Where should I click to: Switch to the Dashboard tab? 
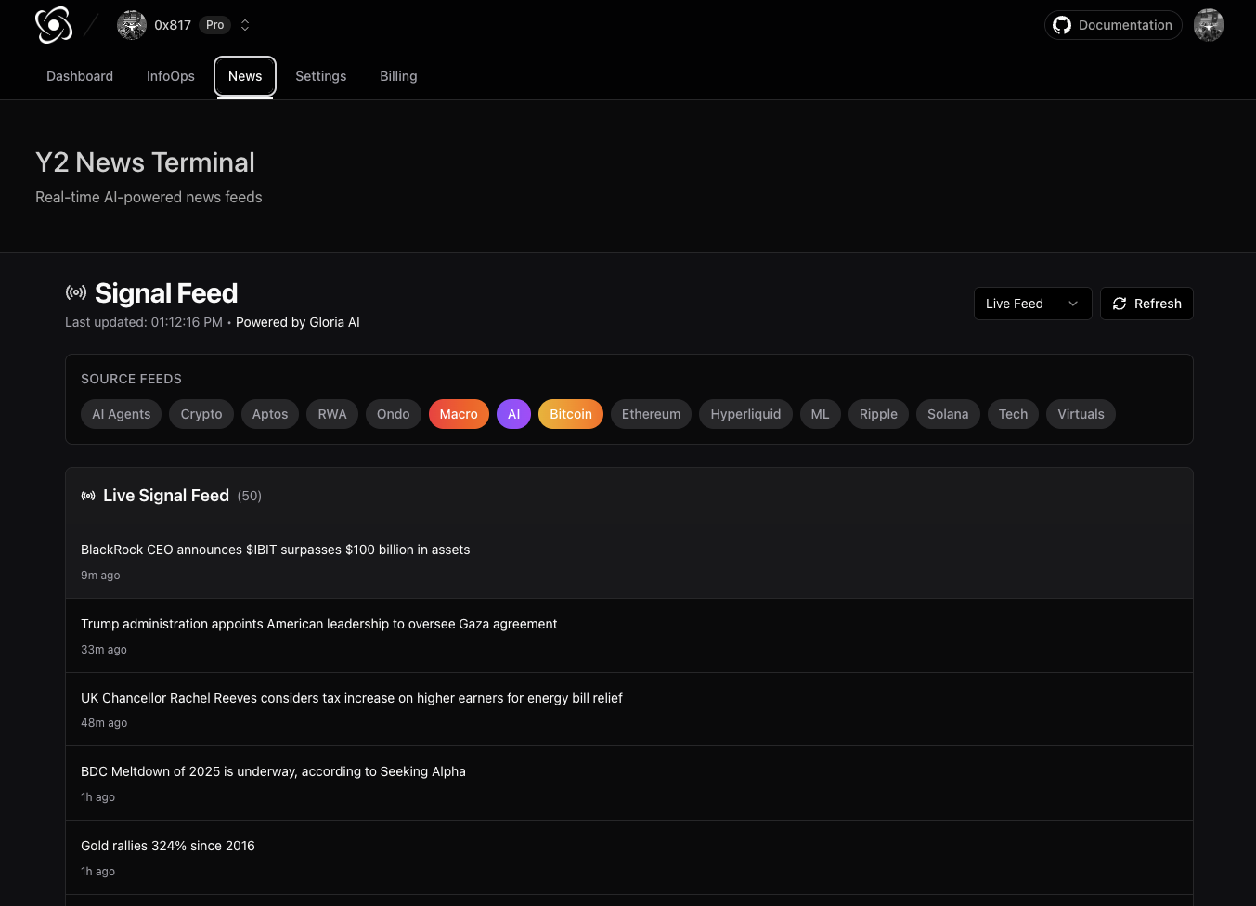(80, 76)
